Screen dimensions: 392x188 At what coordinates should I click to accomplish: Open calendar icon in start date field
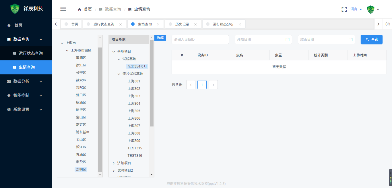coord(288,39)
